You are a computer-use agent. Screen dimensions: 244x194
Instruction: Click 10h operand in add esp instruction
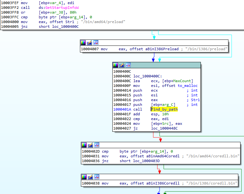[x=165, y=114]
